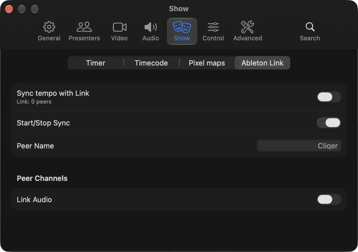
Task: Click the "Peer Name" label
Action: 35,146
